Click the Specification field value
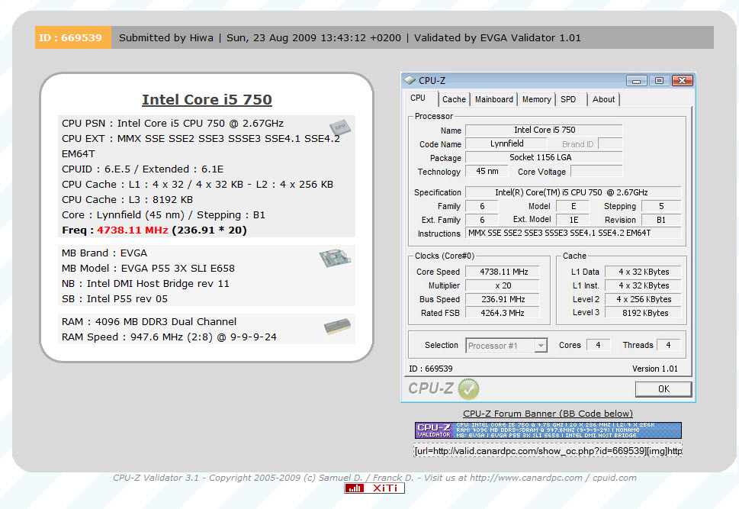739x509 pixels. pyautogui.click(x=573, y=192)
